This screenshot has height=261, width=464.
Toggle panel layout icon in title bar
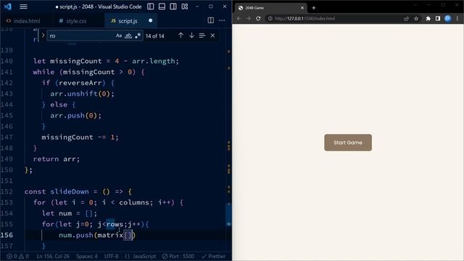162,7
